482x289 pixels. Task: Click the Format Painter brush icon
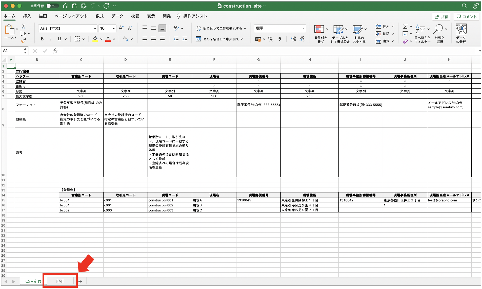[x=24, y=41]
